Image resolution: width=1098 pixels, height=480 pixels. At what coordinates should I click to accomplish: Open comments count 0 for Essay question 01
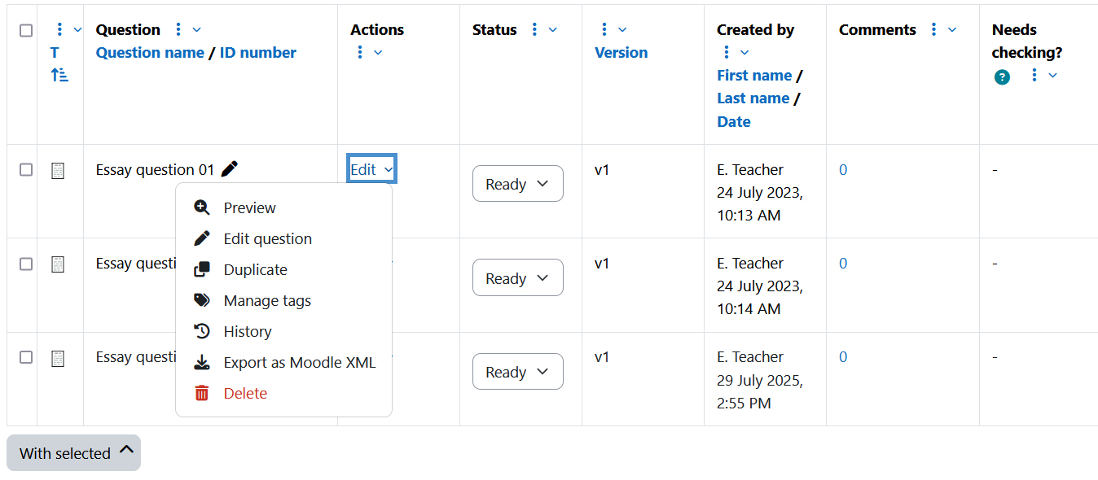pos(843,169)
